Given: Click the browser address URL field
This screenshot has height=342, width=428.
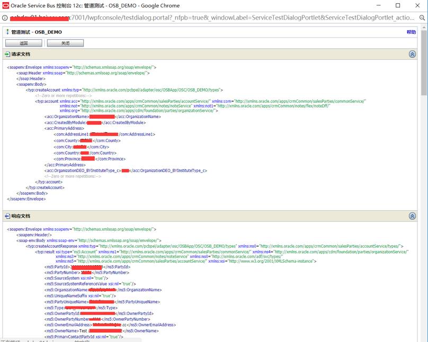Looking at the screenshot, I should [x=212, y=17].
